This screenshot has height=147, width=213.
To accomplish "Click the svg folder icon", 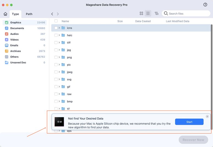I will [x=63, y=79].
